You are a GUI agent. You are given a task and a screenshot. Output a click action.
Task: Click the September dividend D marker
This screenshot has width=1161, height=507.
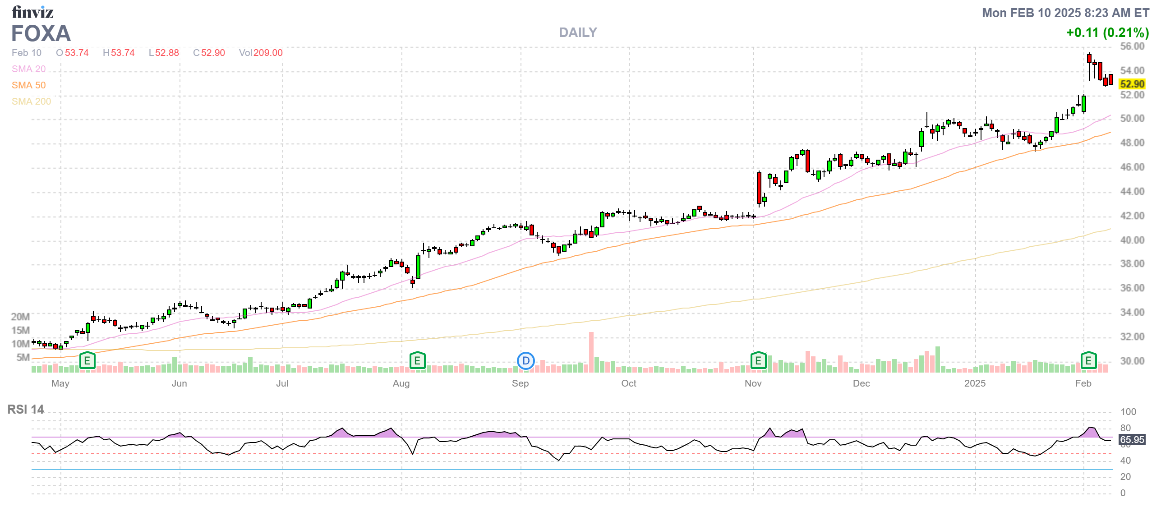coord(525,361)
